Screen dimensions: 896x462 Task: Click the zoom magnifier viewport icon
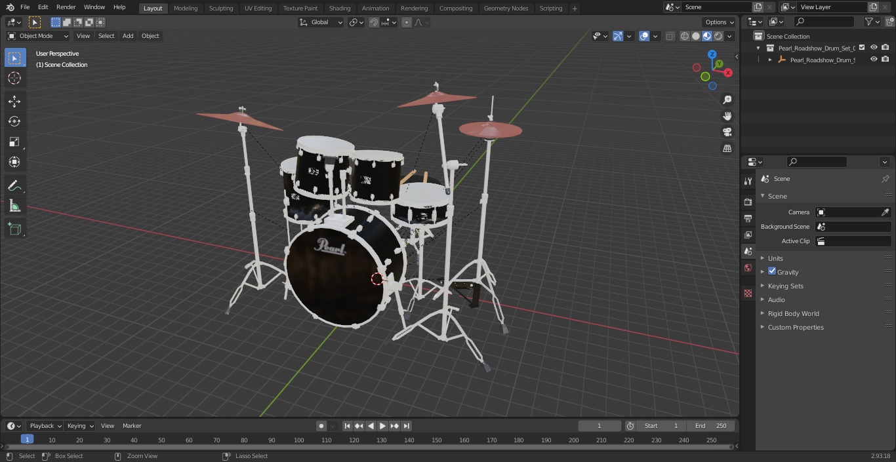point(727,100)
